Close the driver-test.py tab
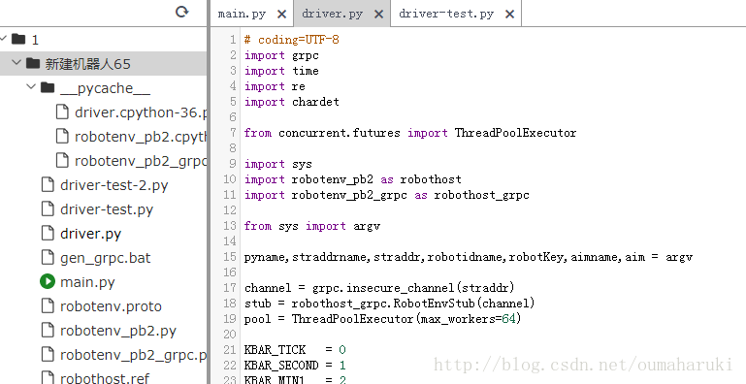The width and height of the screenshot is (746, 384). tap(509, 15)
